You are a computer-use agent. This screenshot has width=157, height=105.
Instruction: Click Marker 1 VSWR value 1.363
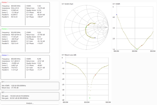39,6
